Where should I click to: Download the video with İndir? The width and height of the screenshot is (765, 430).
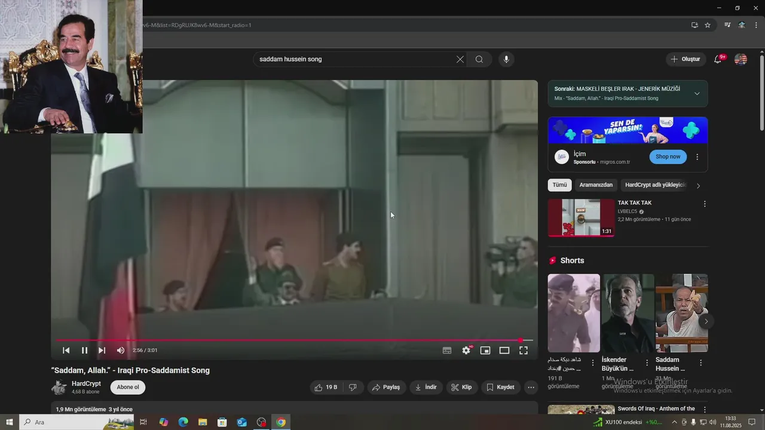click(x=426, y=387)
